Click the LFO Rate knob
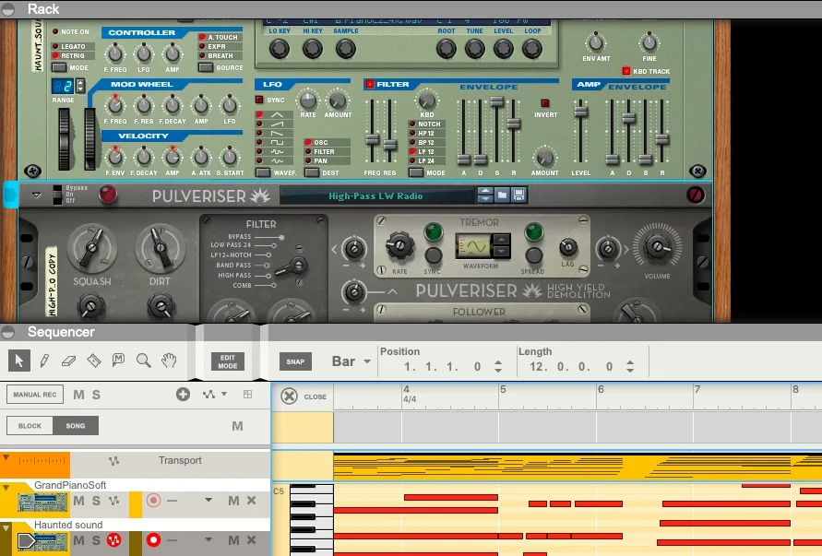Image resolution: width=822 pixels, height=556 pixels. 308,101
